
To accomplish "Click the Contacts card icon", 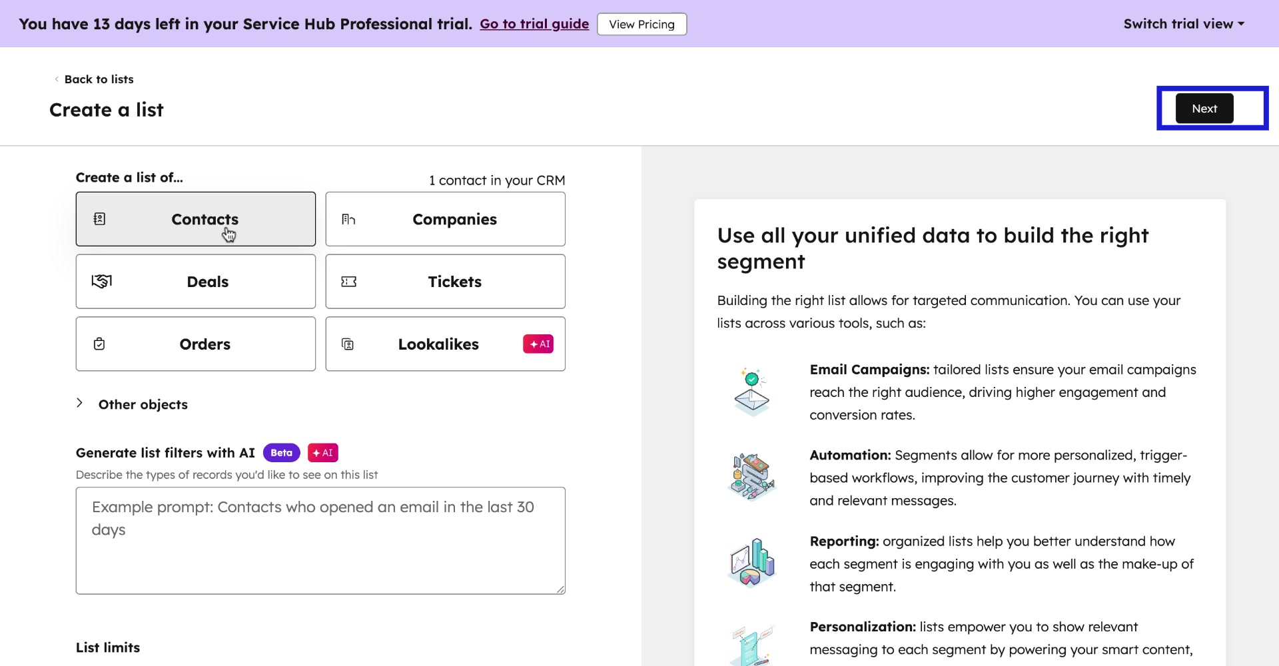I will point(100,218).
